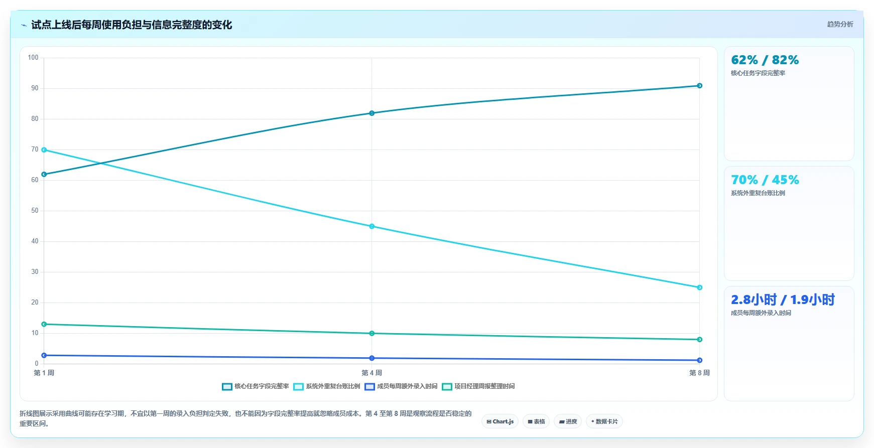Click the 60 y-axis label
The height and width of the screenshot is (448, 874).
coord(35,180)
